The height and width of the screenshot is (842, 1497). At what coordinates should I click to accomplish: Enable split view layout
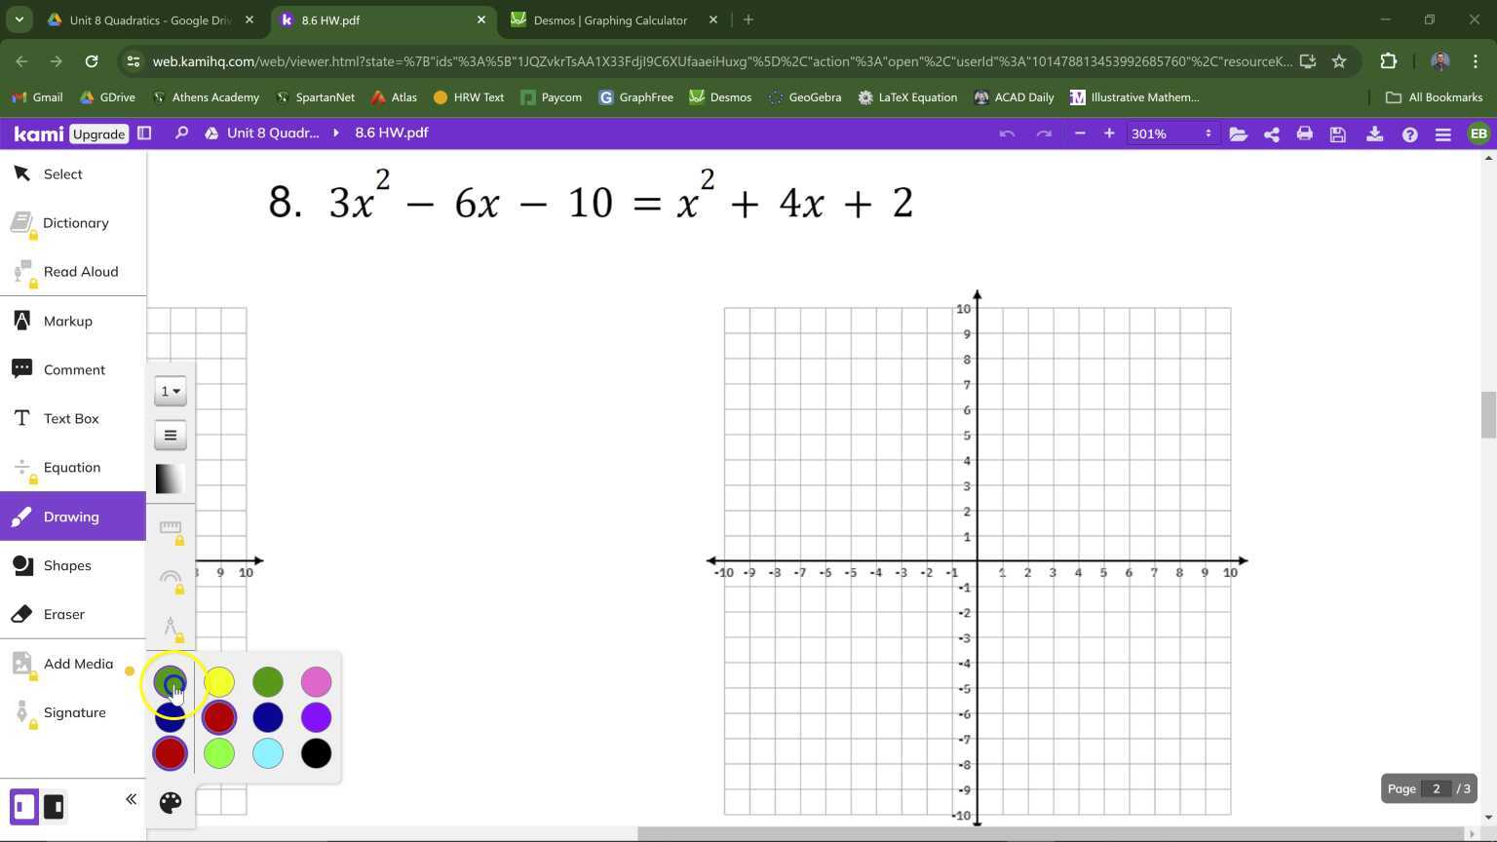tap(144, 133)
